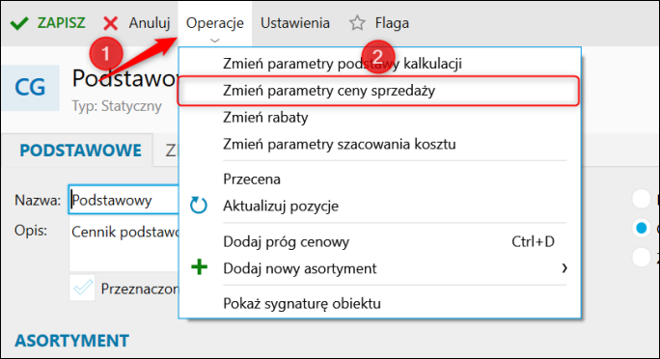The image size is (660, 359).
Task: Select Pokaż sygnaturę obiektu
Action: 379,303
